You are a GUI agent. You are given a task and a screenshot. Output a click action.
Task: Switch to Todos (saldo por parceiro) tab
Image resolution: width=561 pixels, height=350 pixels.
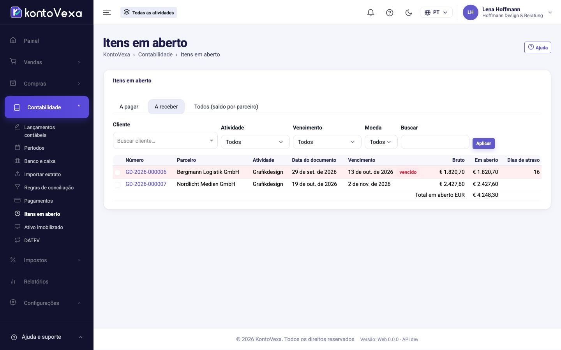coord(226,107)
